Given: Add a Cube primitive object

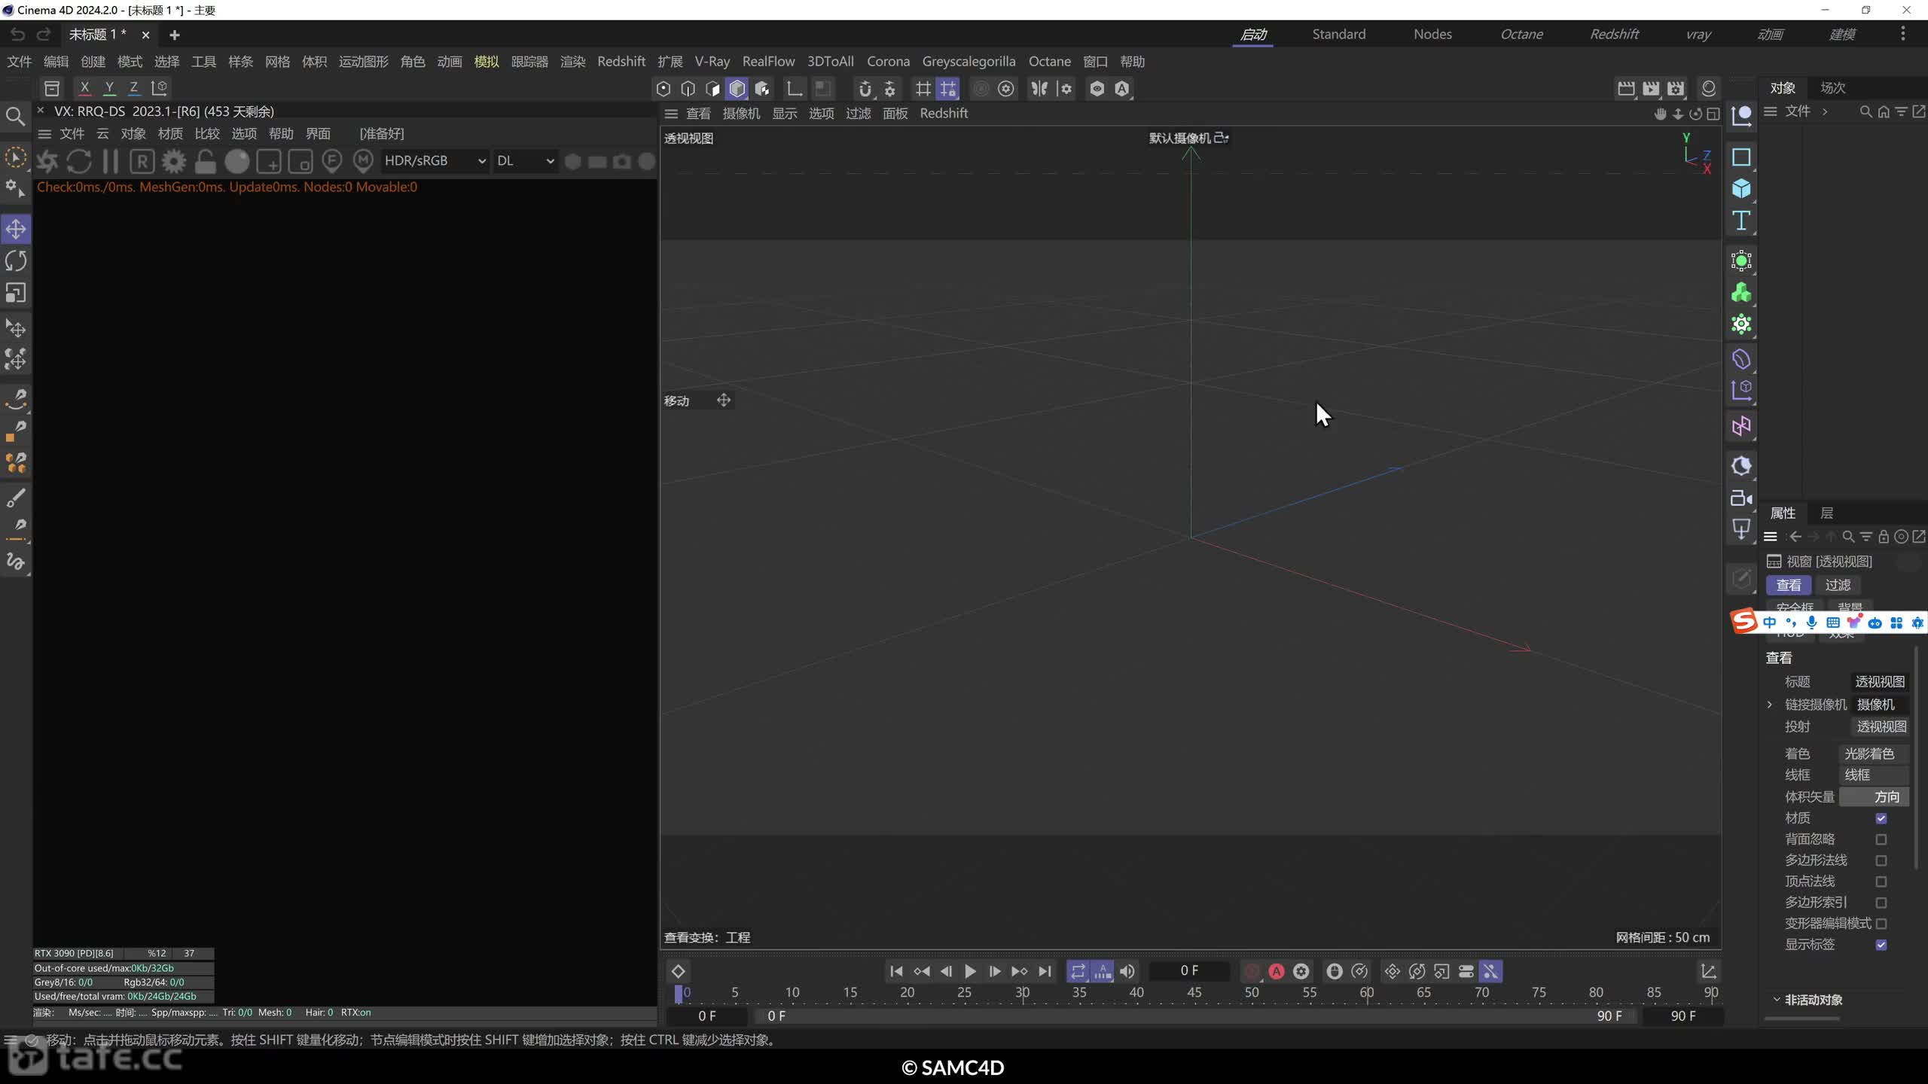Looking at the screenshot, I should click(x=1741, y=188).
